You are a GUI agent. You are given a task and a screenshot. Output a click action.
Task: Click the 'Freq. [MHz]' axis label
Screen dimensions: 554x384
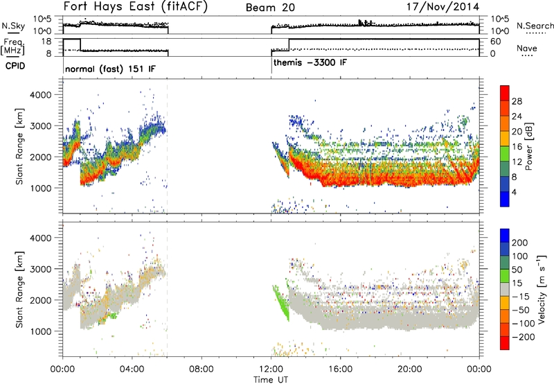click(x=13, y=47)
